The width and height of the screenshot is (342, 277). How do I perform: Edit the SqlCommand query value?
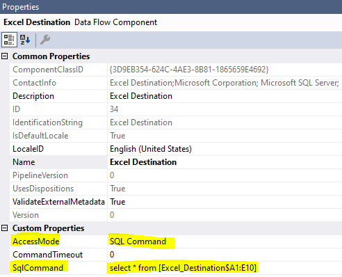(225, 268)
